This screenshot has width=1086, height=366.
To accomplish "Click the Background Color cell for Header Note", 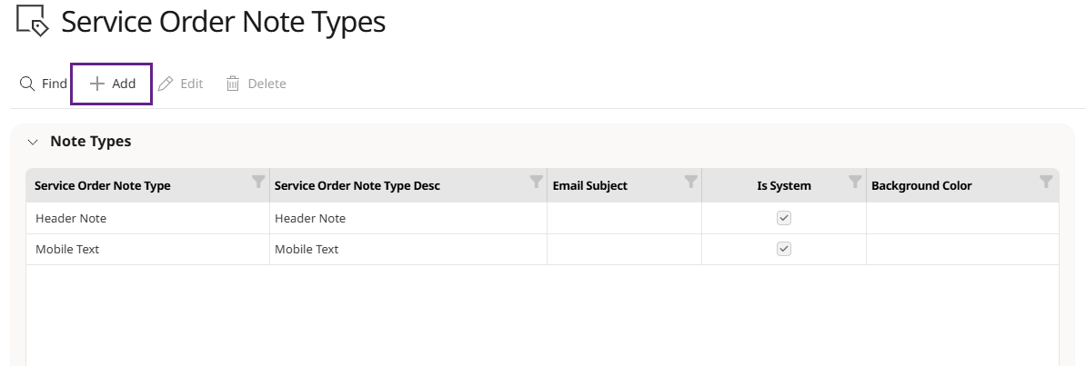I will coord(962,218).
